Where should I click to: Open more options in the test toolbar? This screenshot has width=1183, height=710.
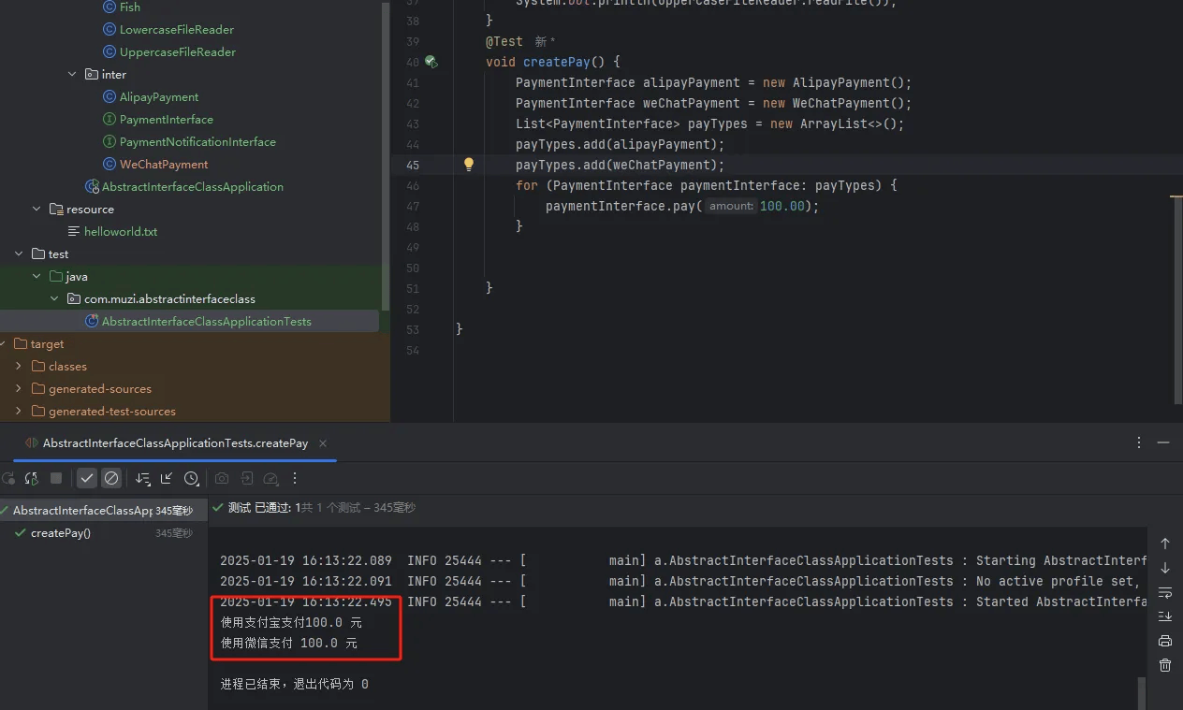coord(295,478)
